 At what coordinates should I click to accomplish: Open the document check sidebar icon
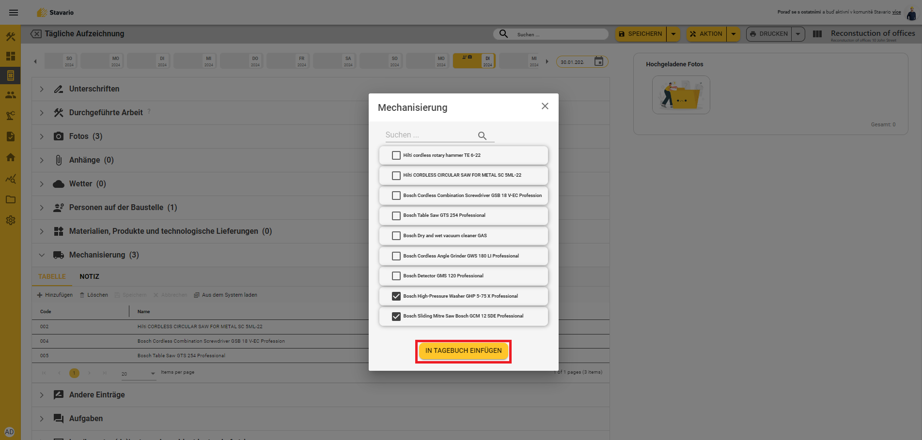[x=10, y=137]
